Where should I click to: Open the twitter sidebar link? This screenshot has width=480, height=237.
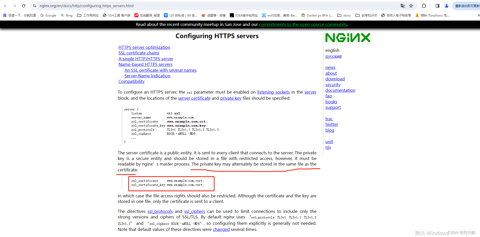tap(332, 124)
